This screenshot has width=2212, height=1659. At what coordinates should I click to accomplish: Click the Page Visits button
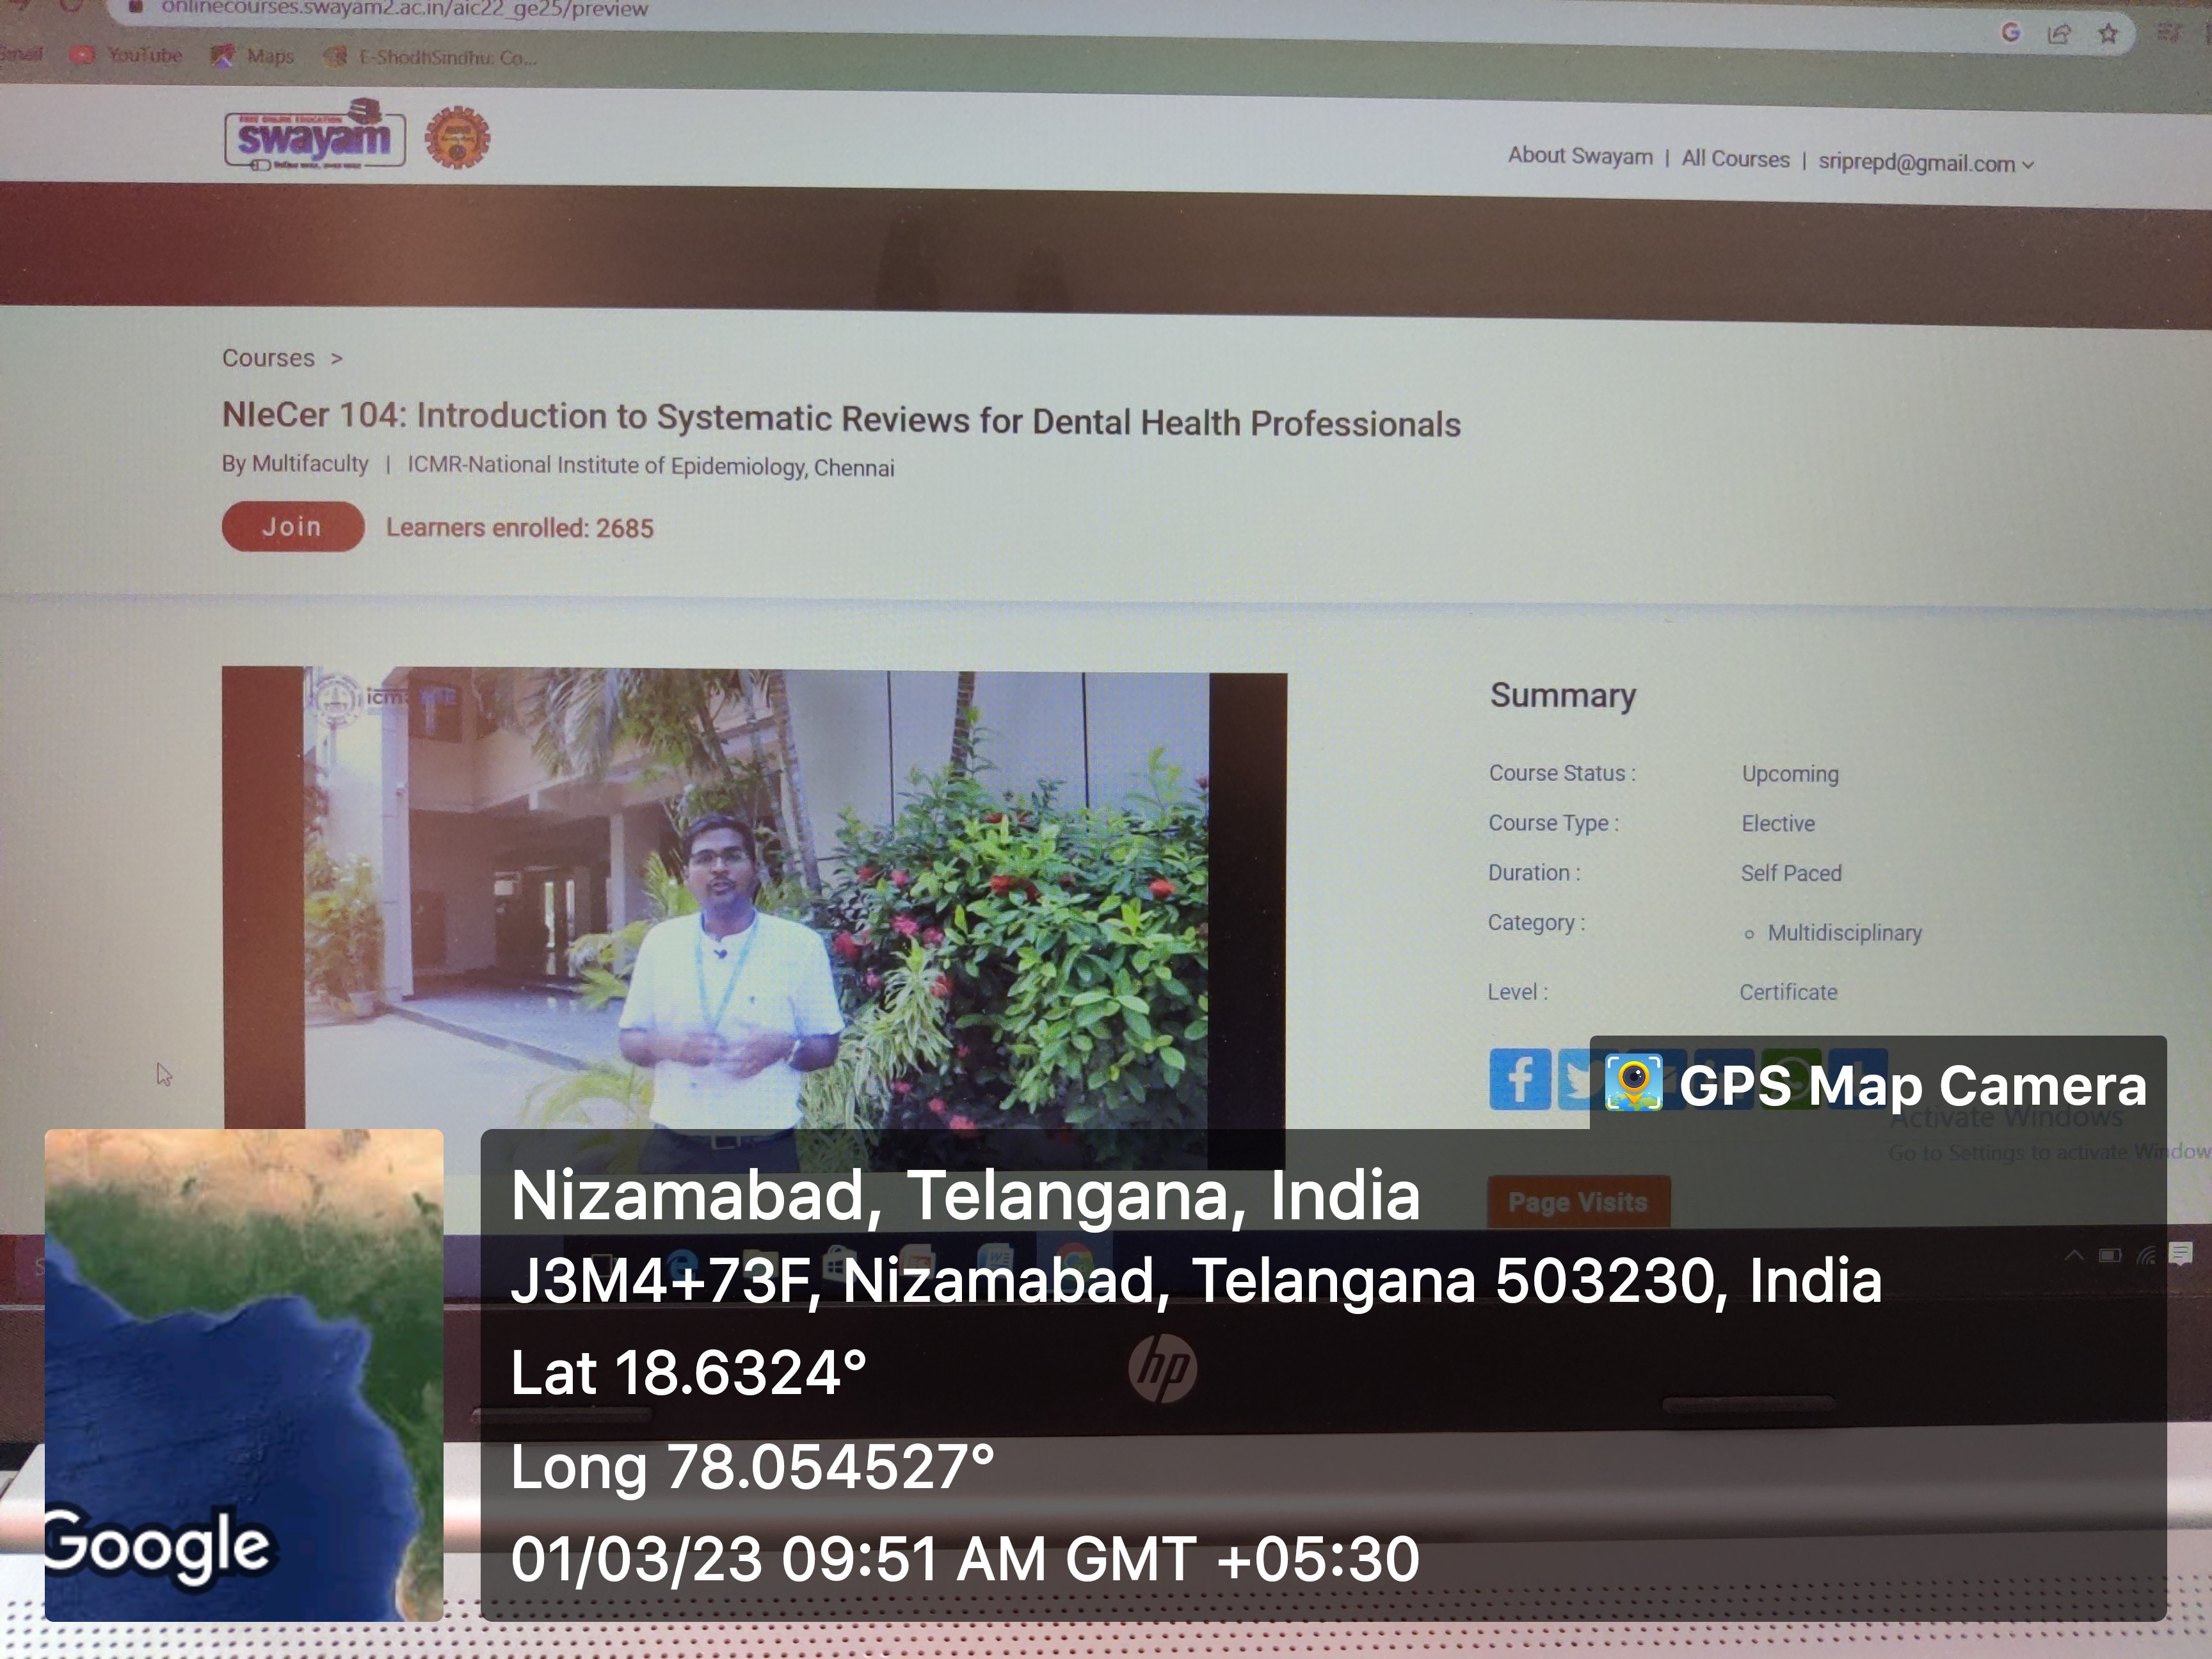point(1578,1202)
